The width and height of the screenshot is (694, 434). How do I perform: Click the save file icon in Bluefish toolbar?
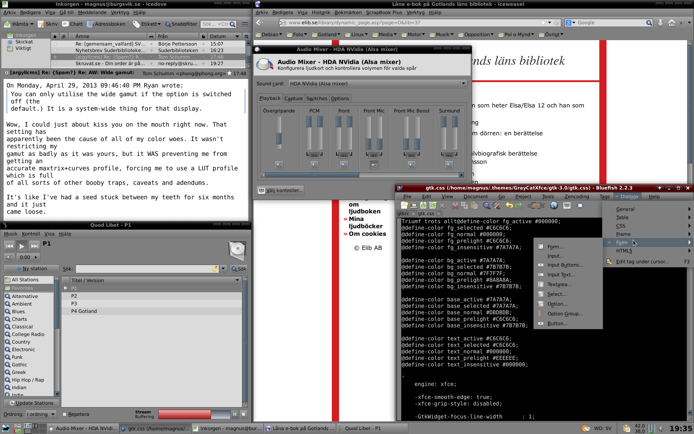click(423, 205)
